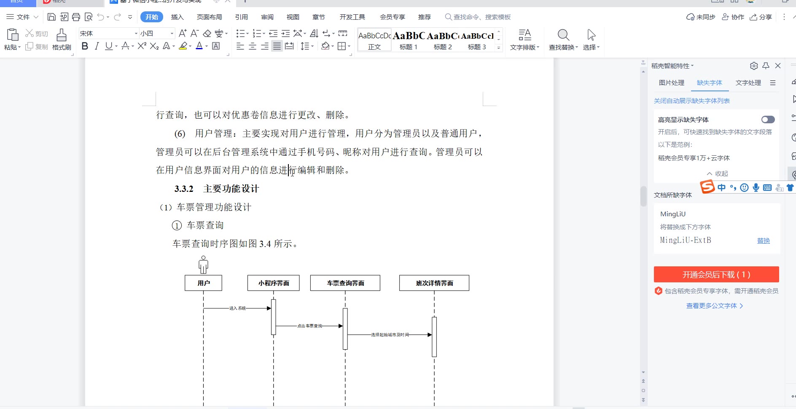Toggle justify alignment button
Screen dimensions: 796x409
tap(277, 46)
